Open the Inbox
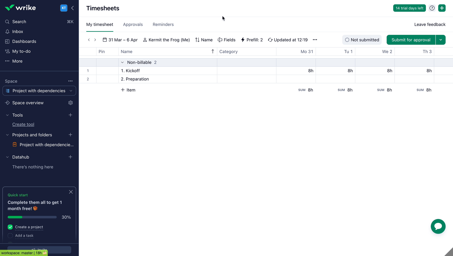This screenshot has height=256, width=453. click(x=18, y=31)
